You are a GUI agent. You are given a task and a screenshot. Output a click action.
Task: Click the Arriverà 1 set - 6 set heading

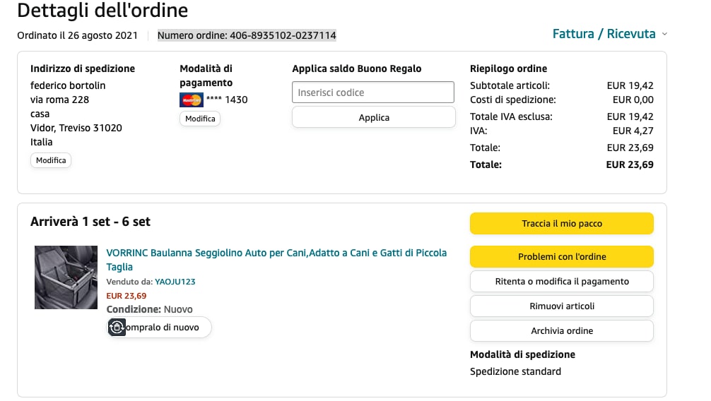pos(90,222)
